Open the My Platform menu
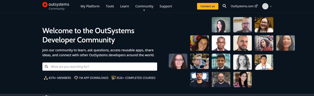Viewport: 314px width, 96px height. 90,6
